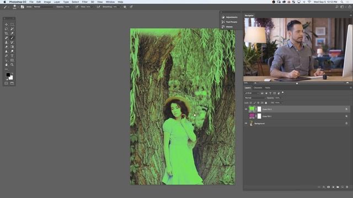Viewport: 353px width, 198px height.
Task: Toggle lock all for layer
Action: pyautogui.click(x=266, y=103)
